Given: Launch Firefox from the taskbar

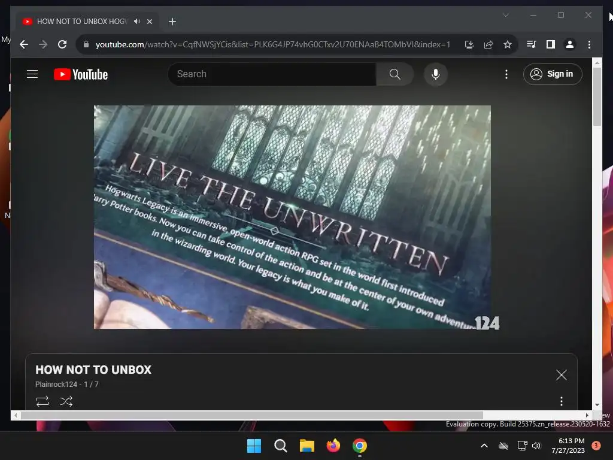Looking at the screenshot, I should coord(333,446).
